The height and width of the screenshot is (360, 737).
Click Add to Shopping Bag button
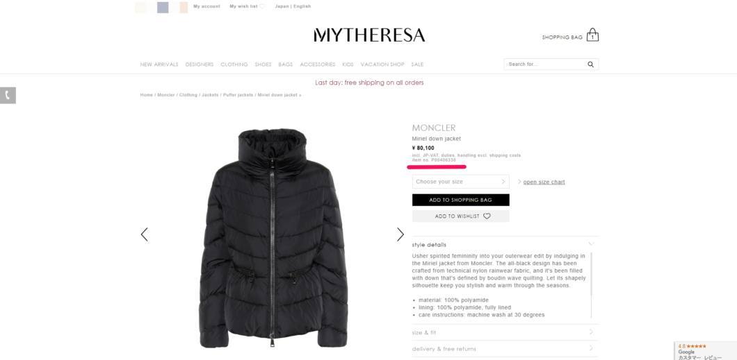(x=460, y=200)
